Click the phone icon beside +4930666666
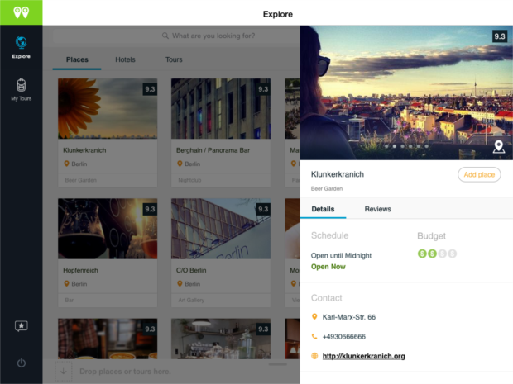513x384 pixels. (x=314, y=337)
